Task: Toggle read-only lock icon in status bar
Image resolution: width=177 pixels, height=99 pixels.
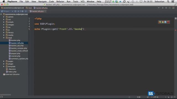Action: tap(168, 97)
